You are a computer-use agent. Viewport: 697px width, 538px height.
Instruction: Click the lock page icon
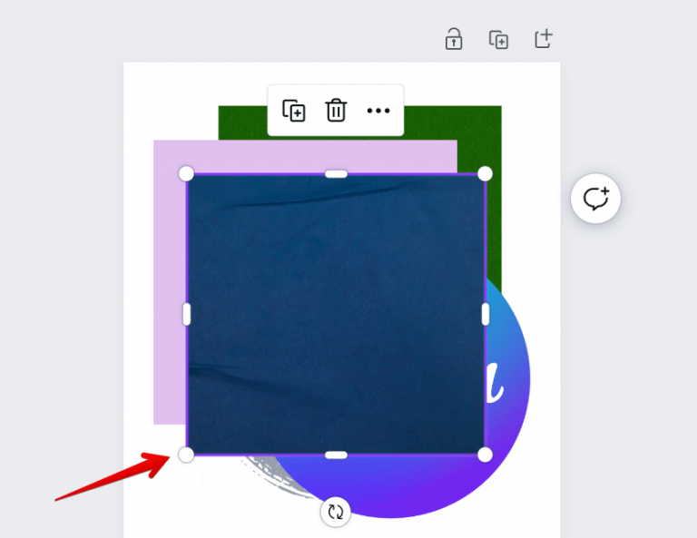(454, 39)
